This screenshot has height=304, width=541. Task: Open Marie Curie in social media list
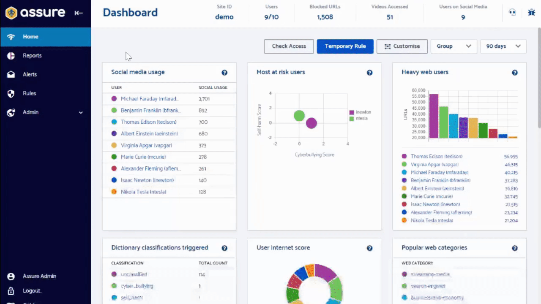(142, 157)
